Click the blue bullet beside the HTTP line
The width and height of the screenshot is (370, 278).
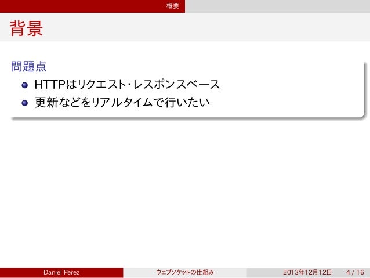(x=25, y=85)
